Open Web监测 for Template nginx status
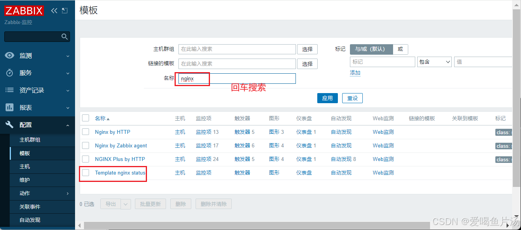 click(383, 173)
